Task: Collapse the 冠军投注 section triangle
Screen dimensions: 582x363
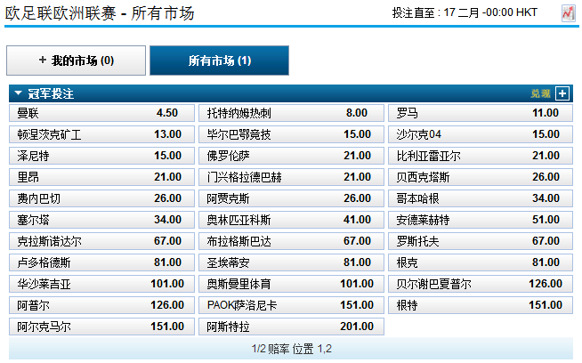Action: (18, 93)
